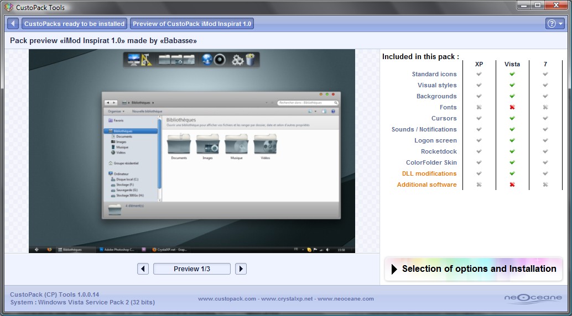This screenshot has width=572, height=316.
Task: Open 'Selection of options and Installation'
Action: coord(474,269)
